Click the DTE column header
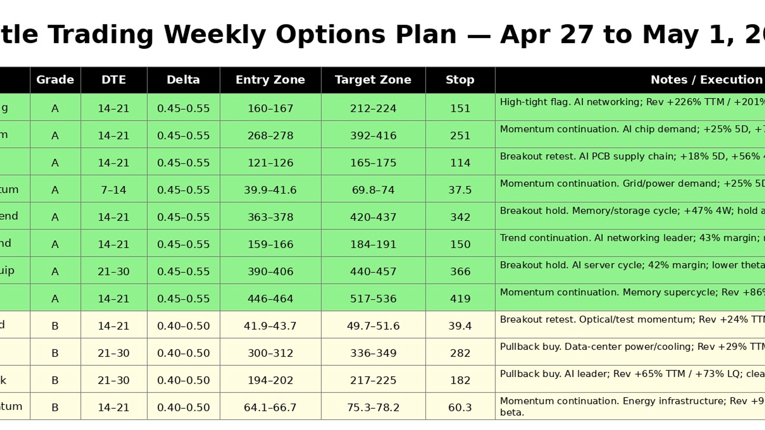Viewport: 765px width, 430px height. 114,80
